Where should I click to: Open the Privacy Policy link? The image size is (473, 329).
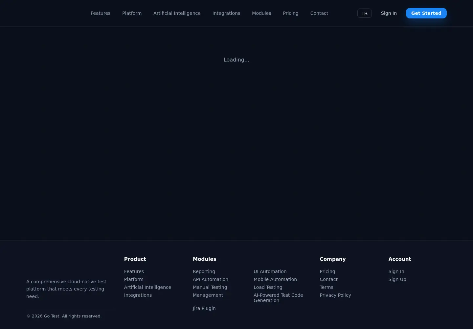pos(335,295)
